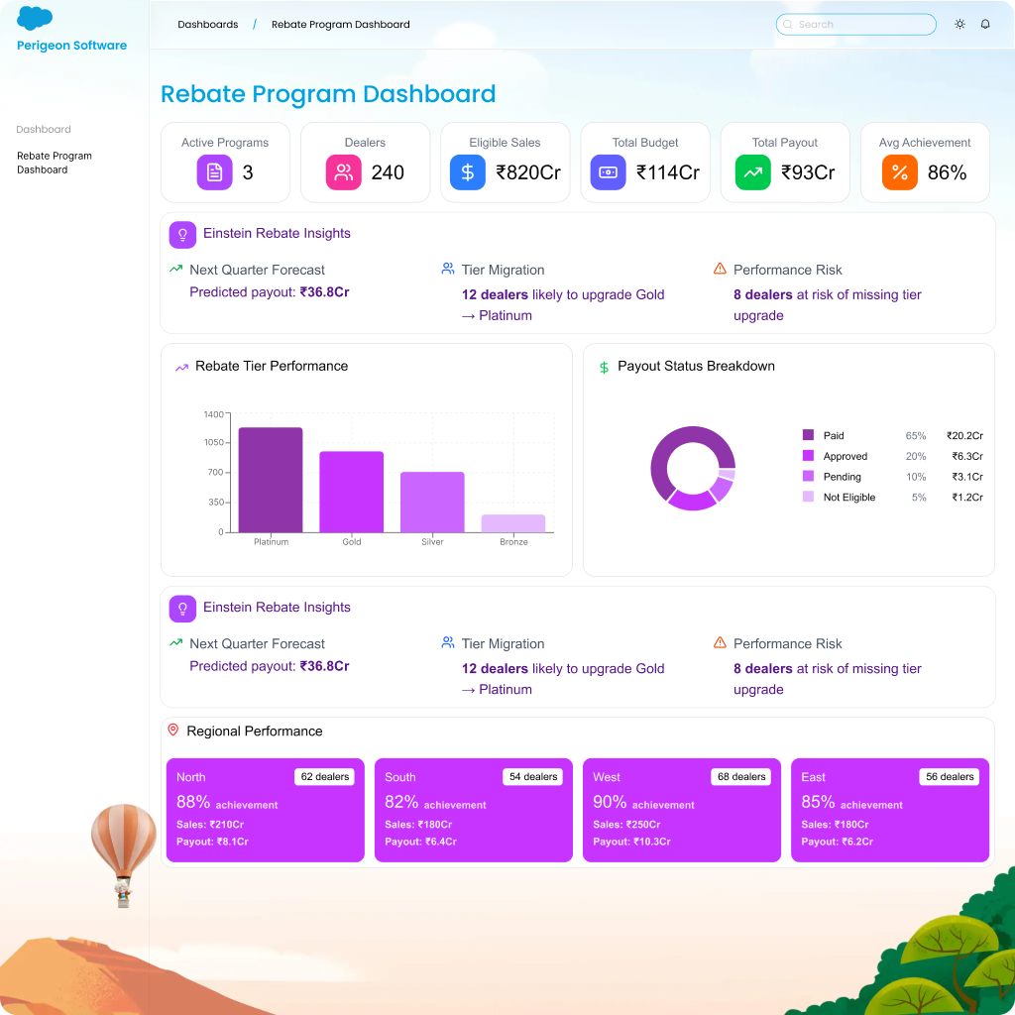
Task: Click inside the Search input field
Action: (855, 24)
